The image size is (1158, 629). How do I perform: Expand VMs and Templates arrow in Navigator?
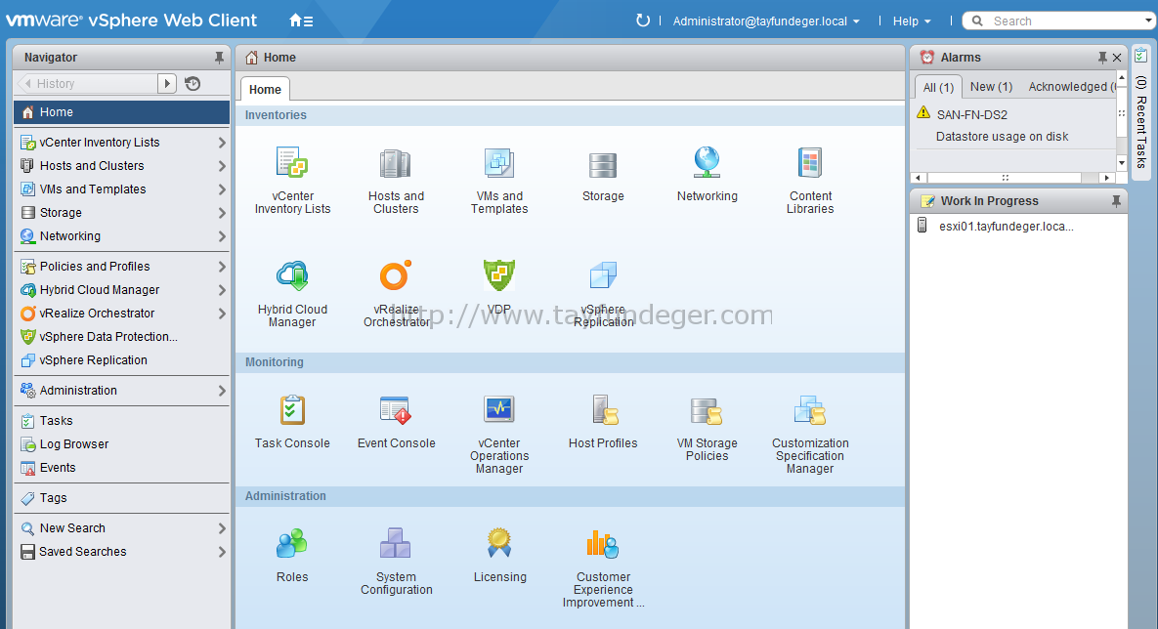click(x=222, y=189)
